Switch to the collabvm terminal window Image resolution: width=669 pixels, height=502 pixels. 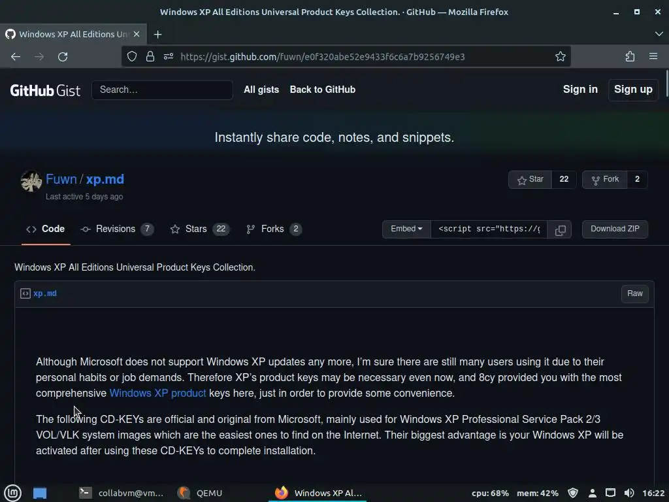[121, 493]
